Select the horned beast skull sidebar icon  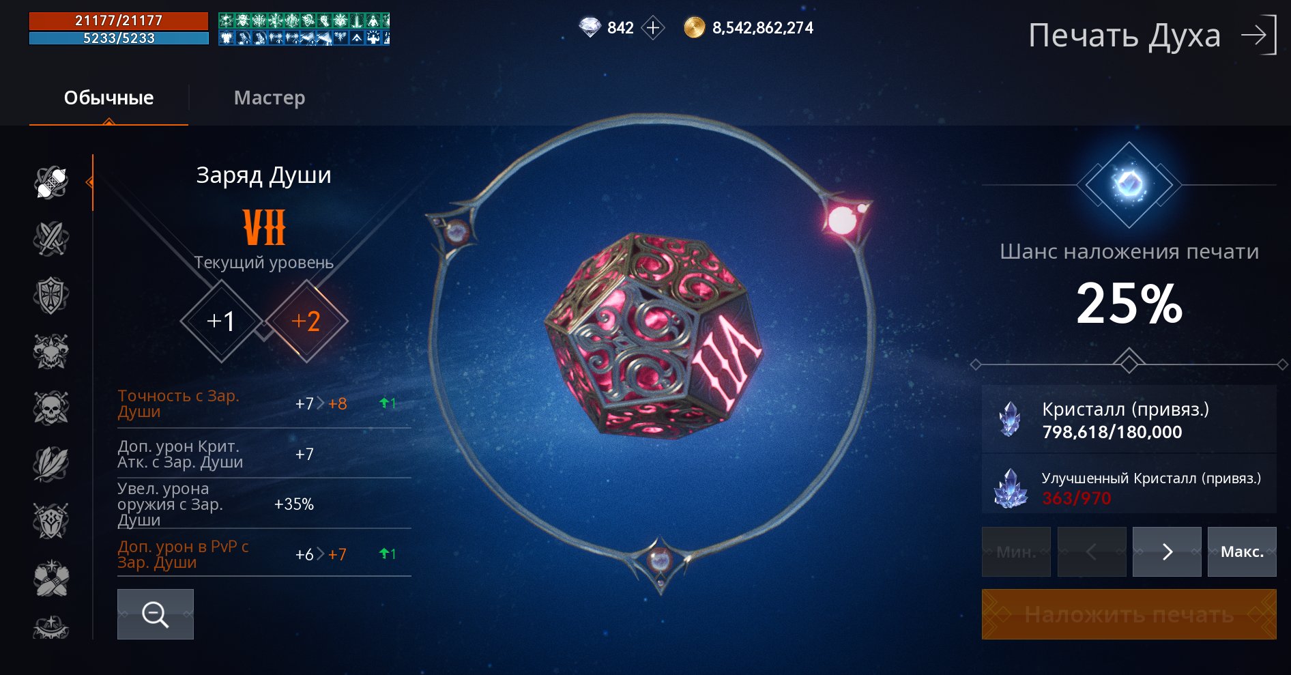(51, 351)
